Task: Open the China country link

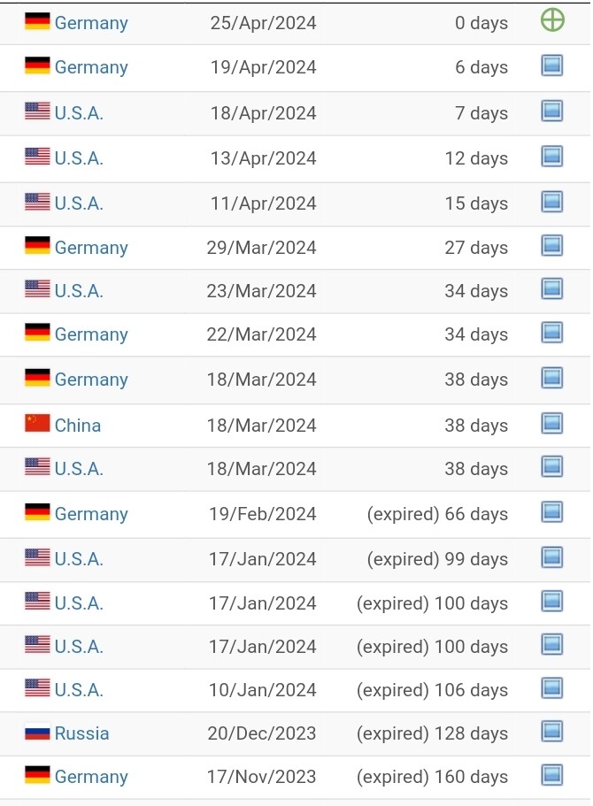Action: pos(78,426)
